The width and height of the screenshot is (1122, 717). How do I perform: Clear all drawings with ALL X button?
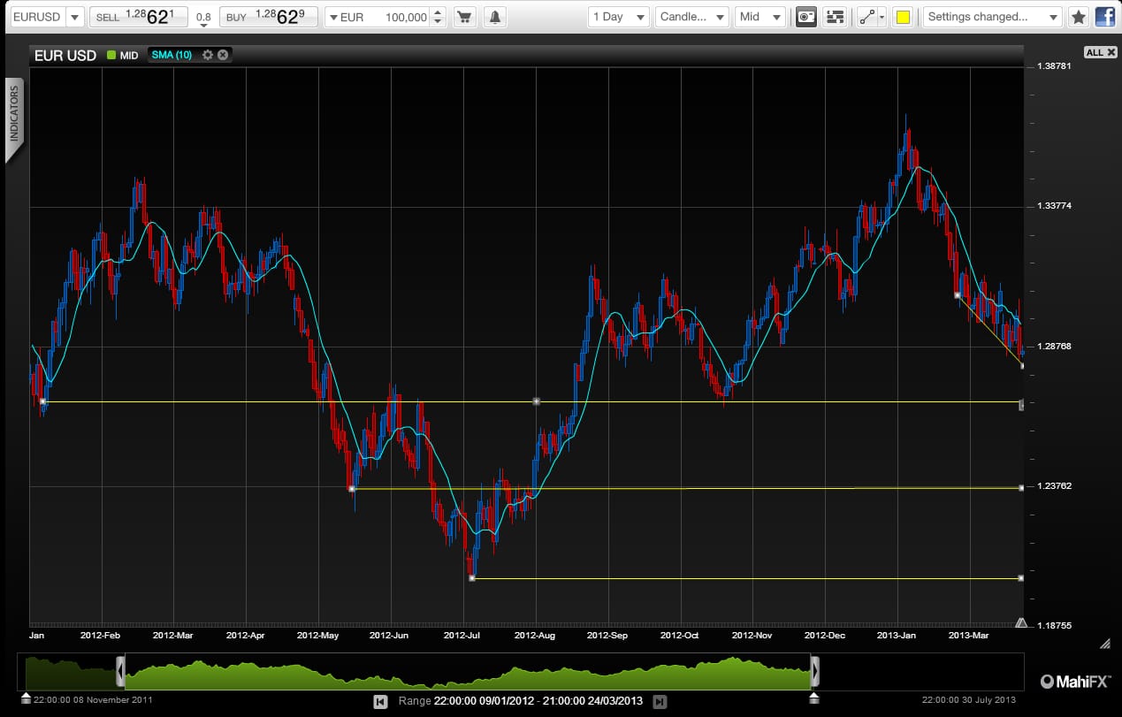coord(1100,52)
